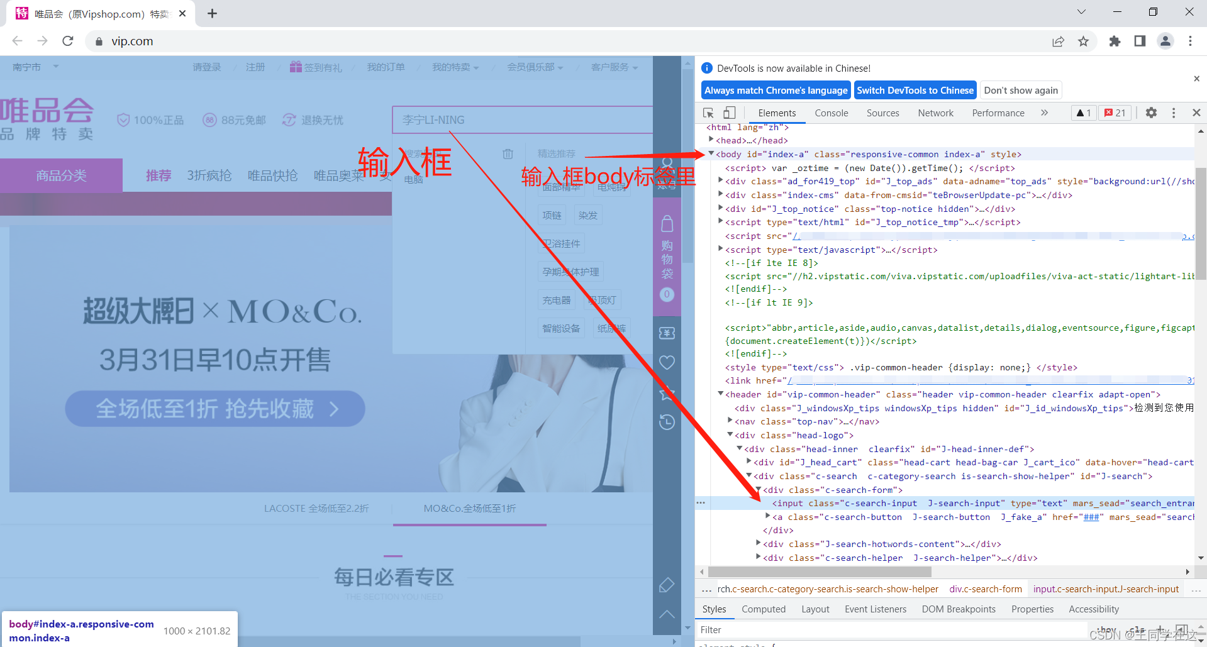
Task: Click Switch DevTools to Chinese button
Action: 915,91
